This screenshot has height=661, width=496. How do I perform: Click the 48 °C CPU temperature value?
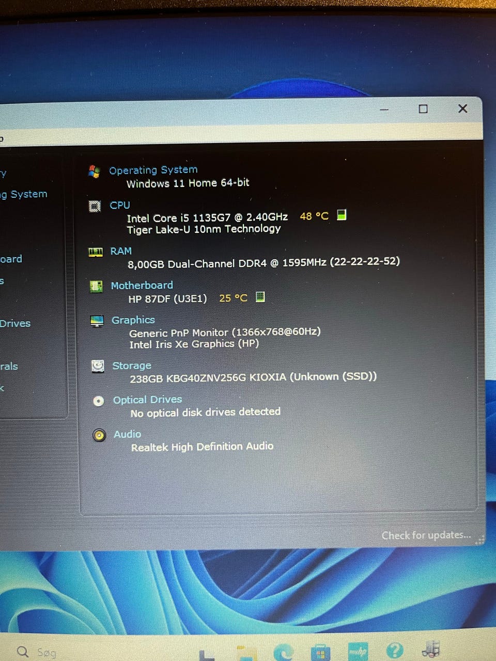click(314, 216)
